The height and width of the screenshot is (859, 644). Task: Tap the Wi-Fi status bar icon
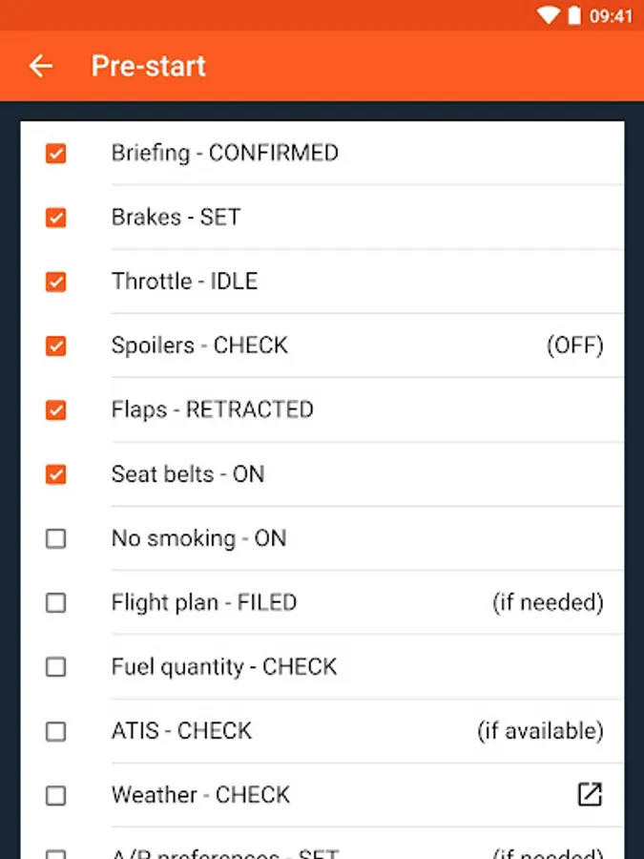[548, 15]
